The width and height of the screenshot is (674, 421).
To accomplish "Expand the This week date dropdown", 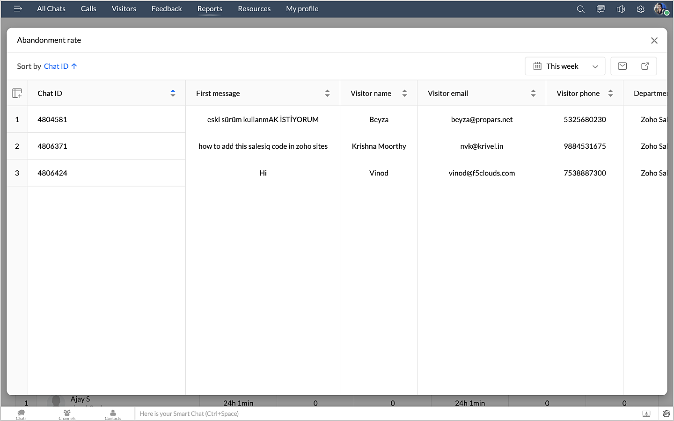I will [565, 66].
